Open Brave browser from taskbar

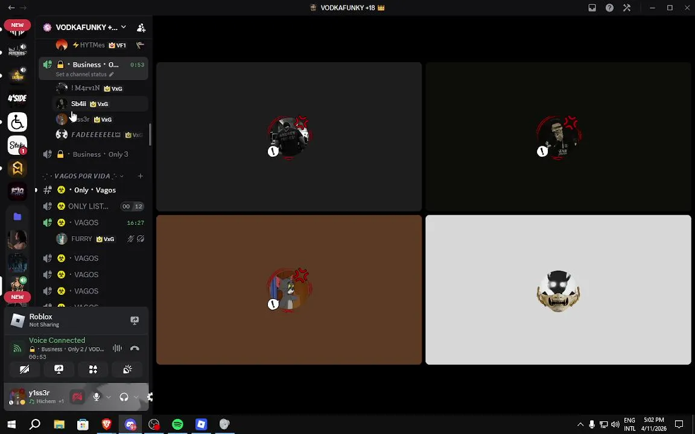coord(106,424)
